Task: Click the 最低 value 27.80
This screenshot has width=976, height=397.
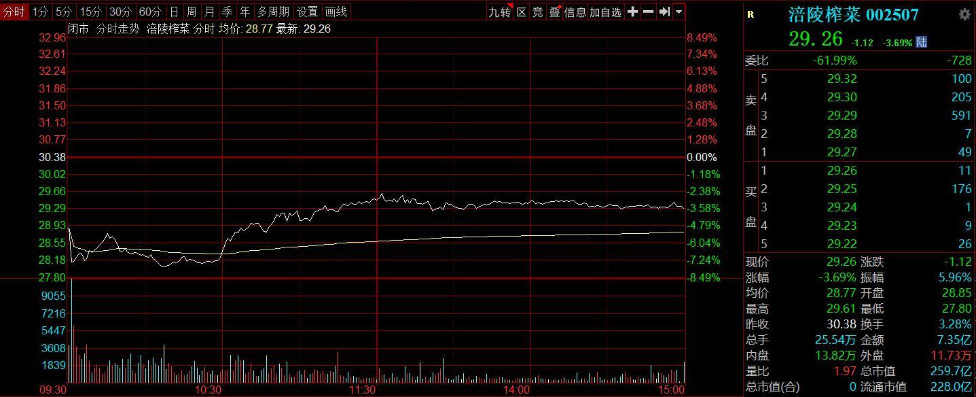Action: point(957,309)
